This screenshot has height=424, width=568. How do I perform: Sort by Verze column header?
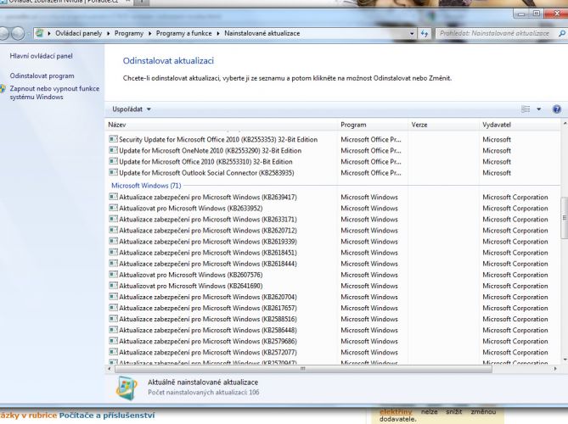[x=444, y=125]
